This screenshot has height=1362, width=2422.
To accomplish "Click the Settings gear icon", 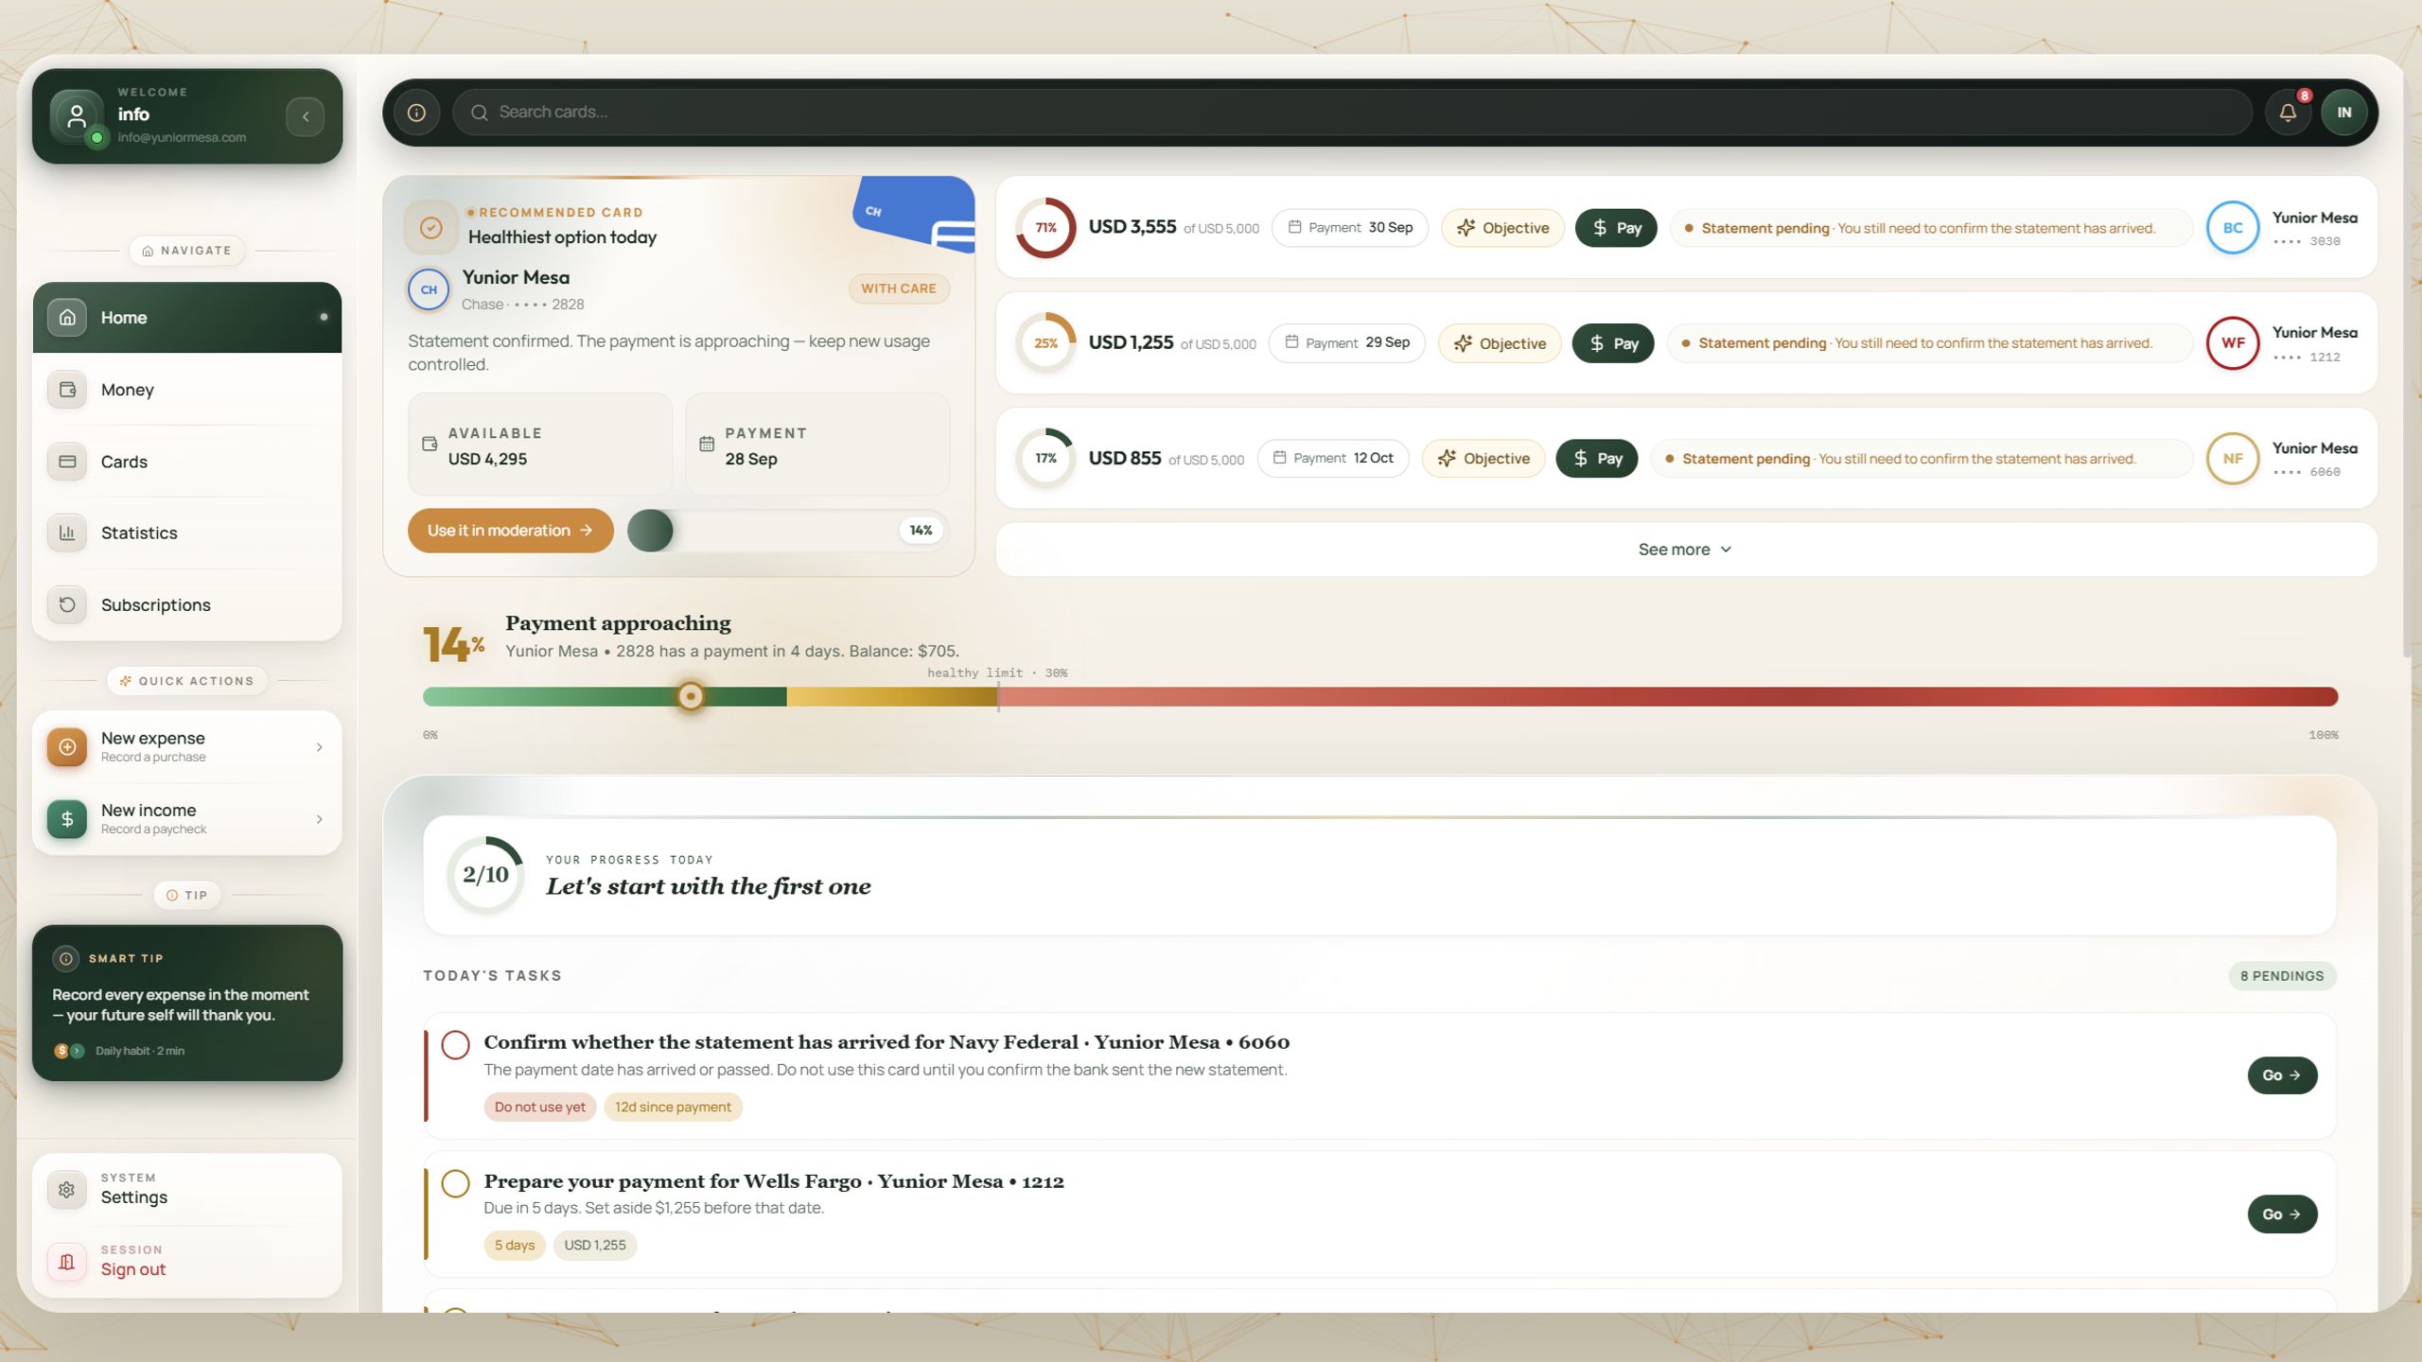I will pyautogui.click(x=67, y=1190).
